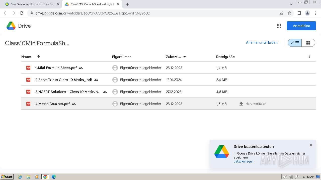Sort by the Name column

26,57
